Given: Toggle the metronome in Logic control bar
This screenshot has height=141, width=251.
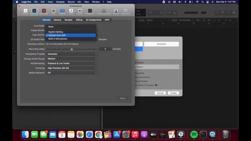Looking at the screenshot, I should tap(175, 13).
